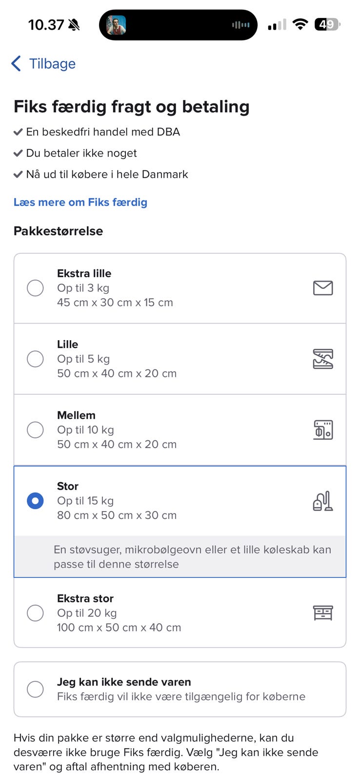The height and width of the screenshot is (781, 360).
Task: Tap the audio waveform icon in Dynamic Island
Action: click(240, 25)
